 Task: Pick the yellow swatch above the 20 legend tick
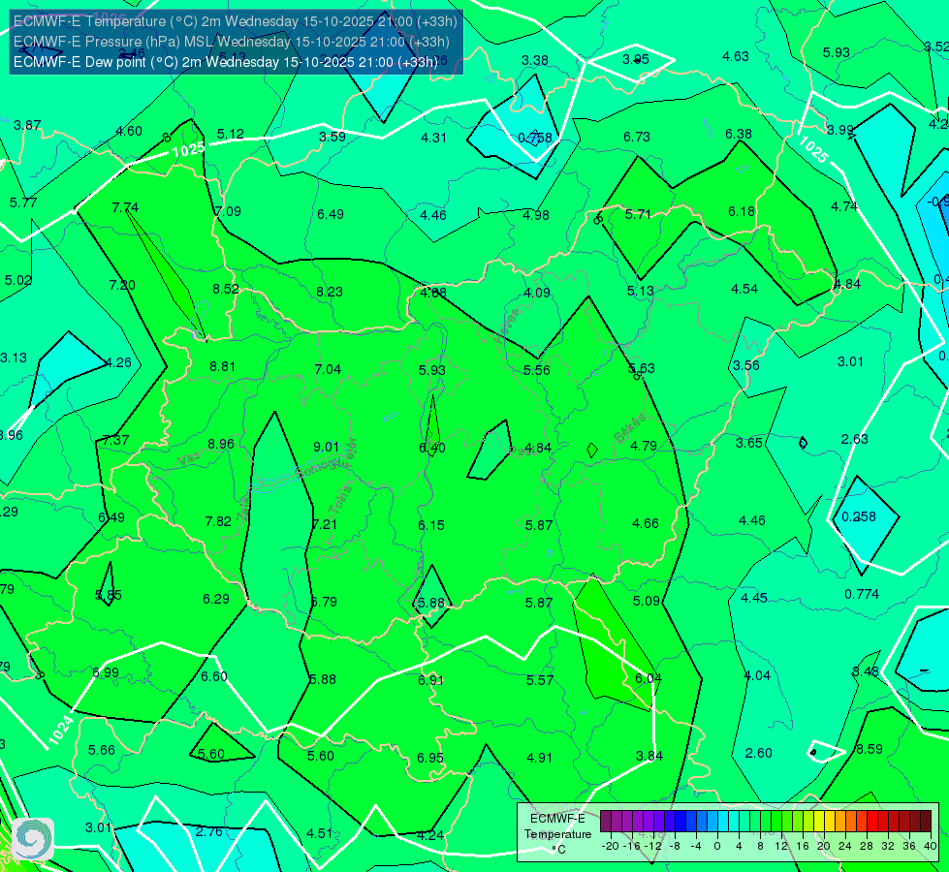(819, 822)
